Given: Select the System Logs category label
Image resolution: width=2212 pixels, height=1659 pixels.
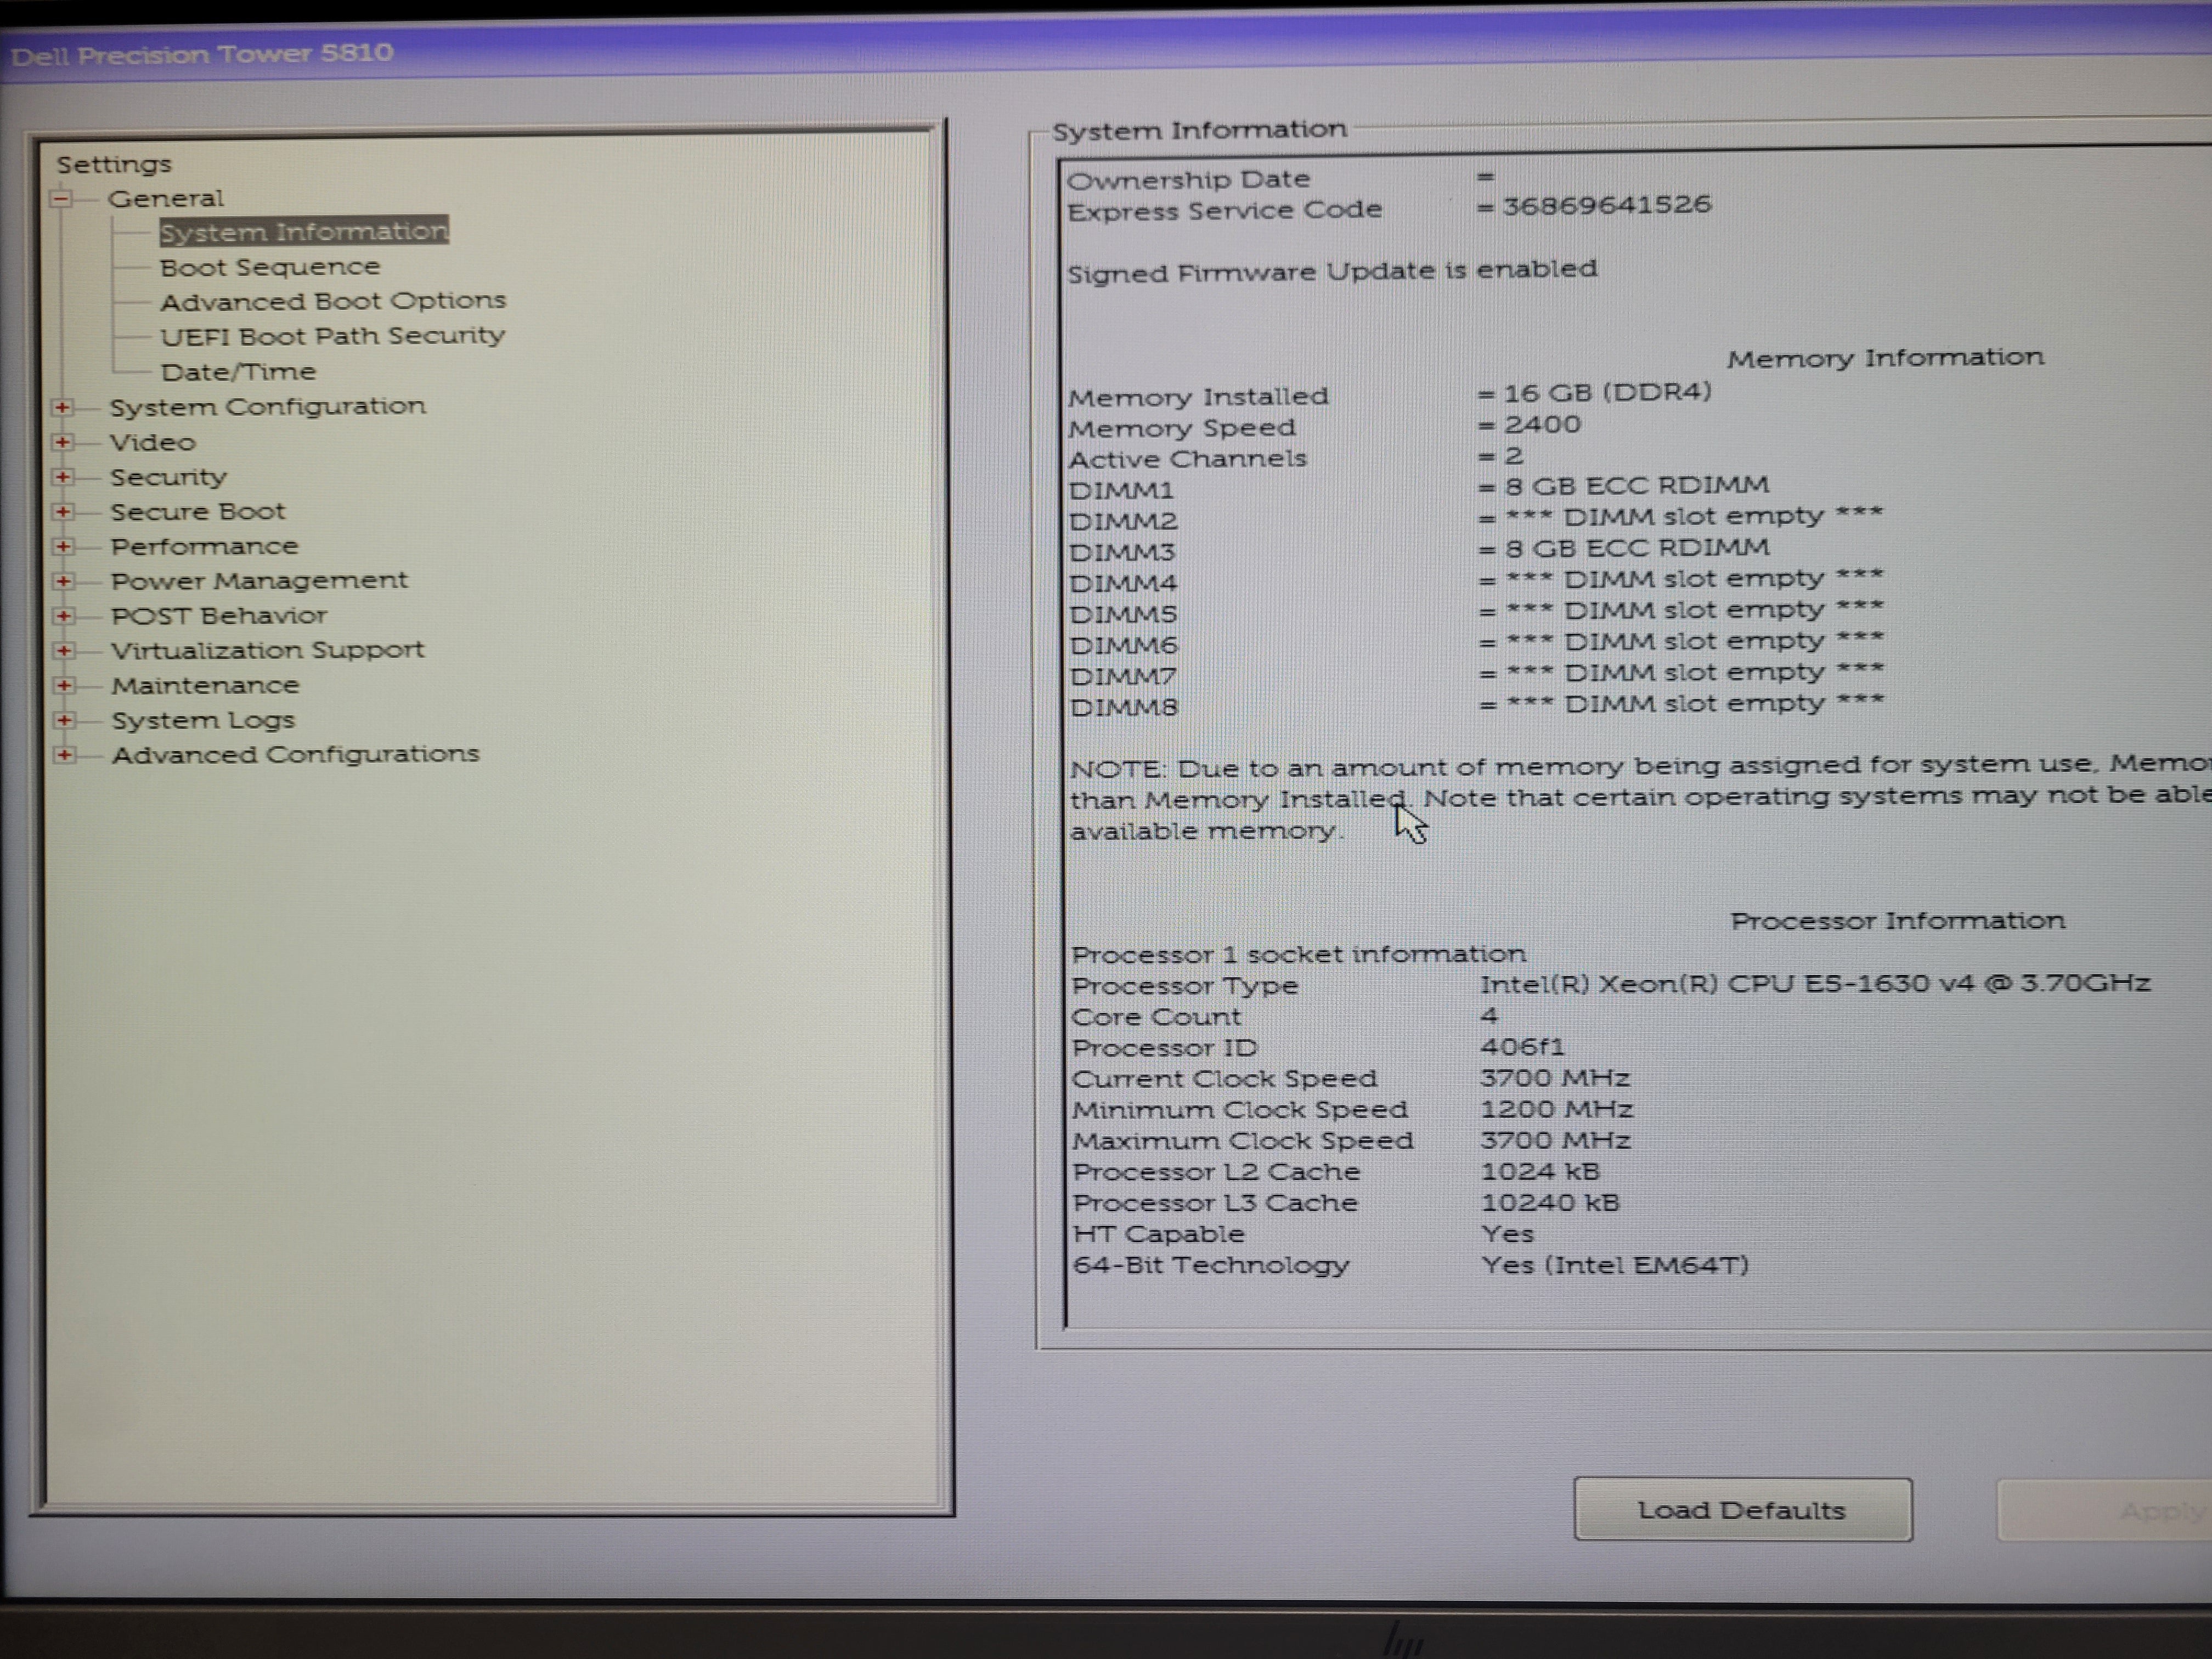Looking at the screenshot, I should 203,720.
